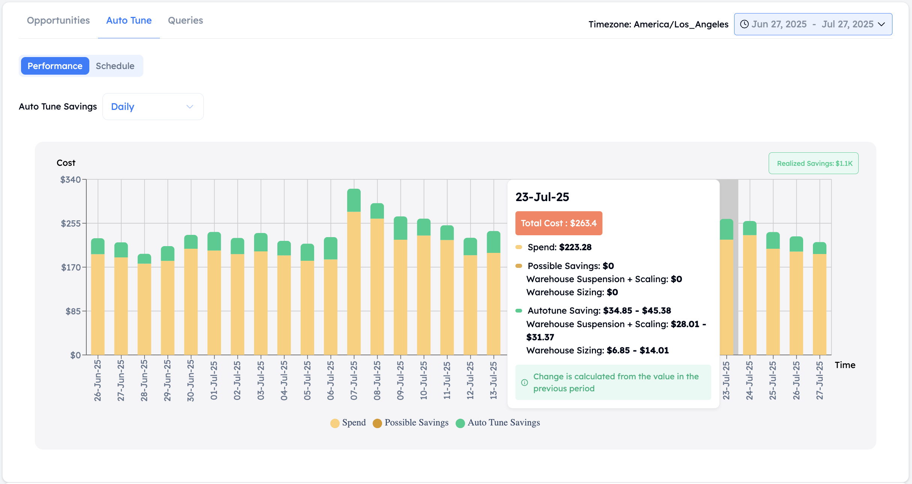Screen dimensions: 912x484
Task: Click the green segment of 07-Jul-25 bar
Action: [354, 200]
